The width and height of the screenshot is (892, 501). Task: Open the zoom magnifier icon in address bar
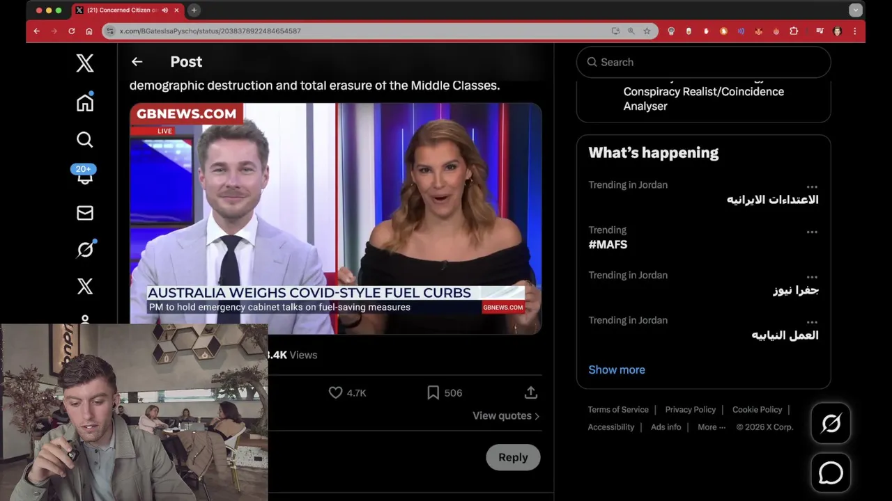pos(631,31)
